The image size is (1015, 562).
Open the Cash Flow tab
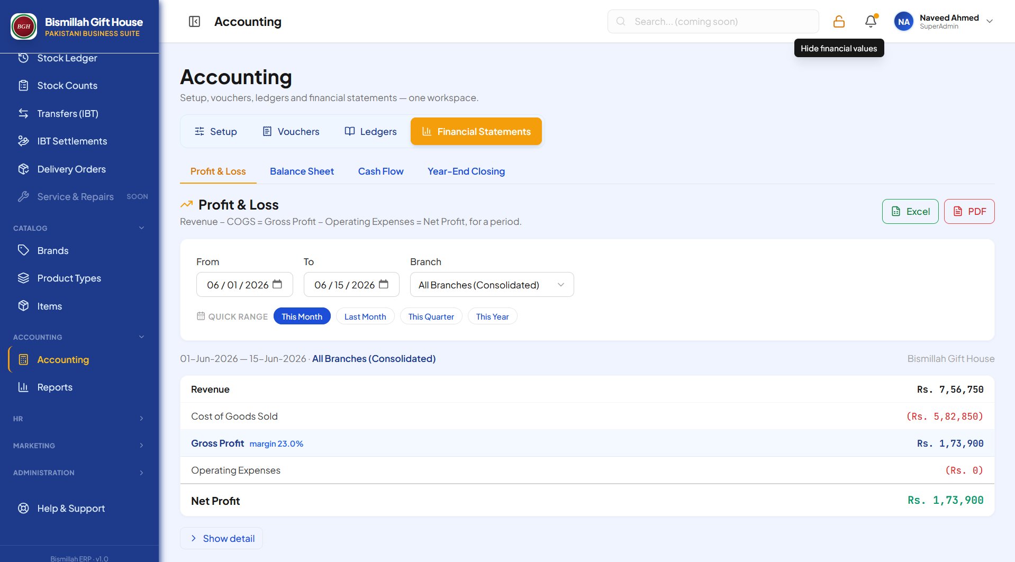click(380, 171)
